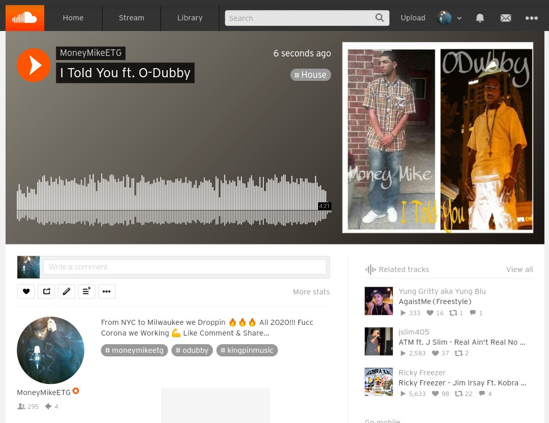
Task: Expand the profile dropdown chevron
Action: (x=460, y=18)
